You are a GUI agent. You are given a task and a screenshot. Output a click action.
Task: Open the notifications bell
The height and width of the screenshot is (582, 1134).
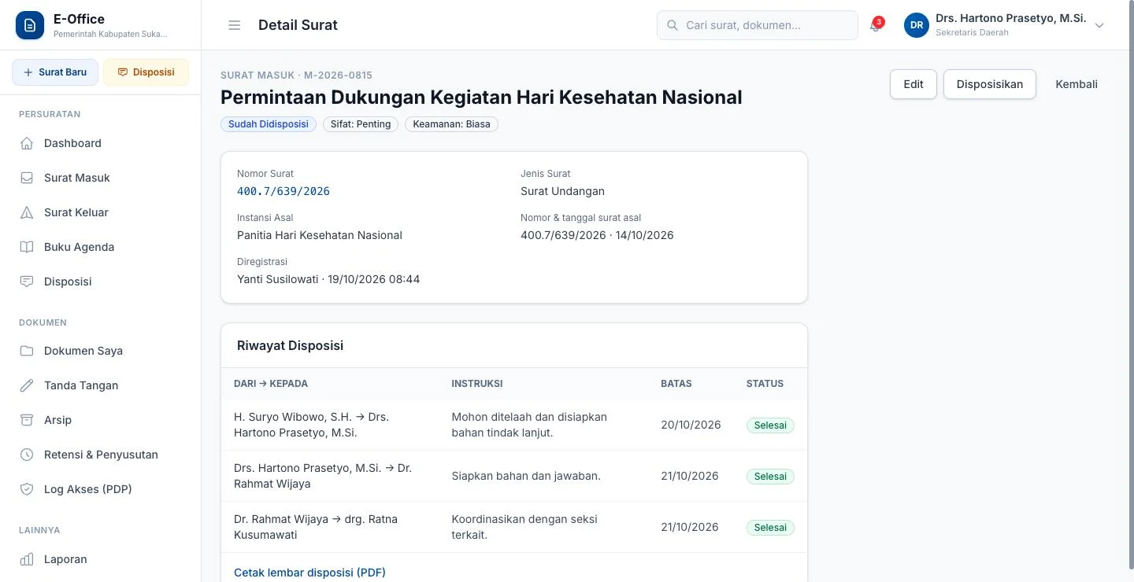875,25
